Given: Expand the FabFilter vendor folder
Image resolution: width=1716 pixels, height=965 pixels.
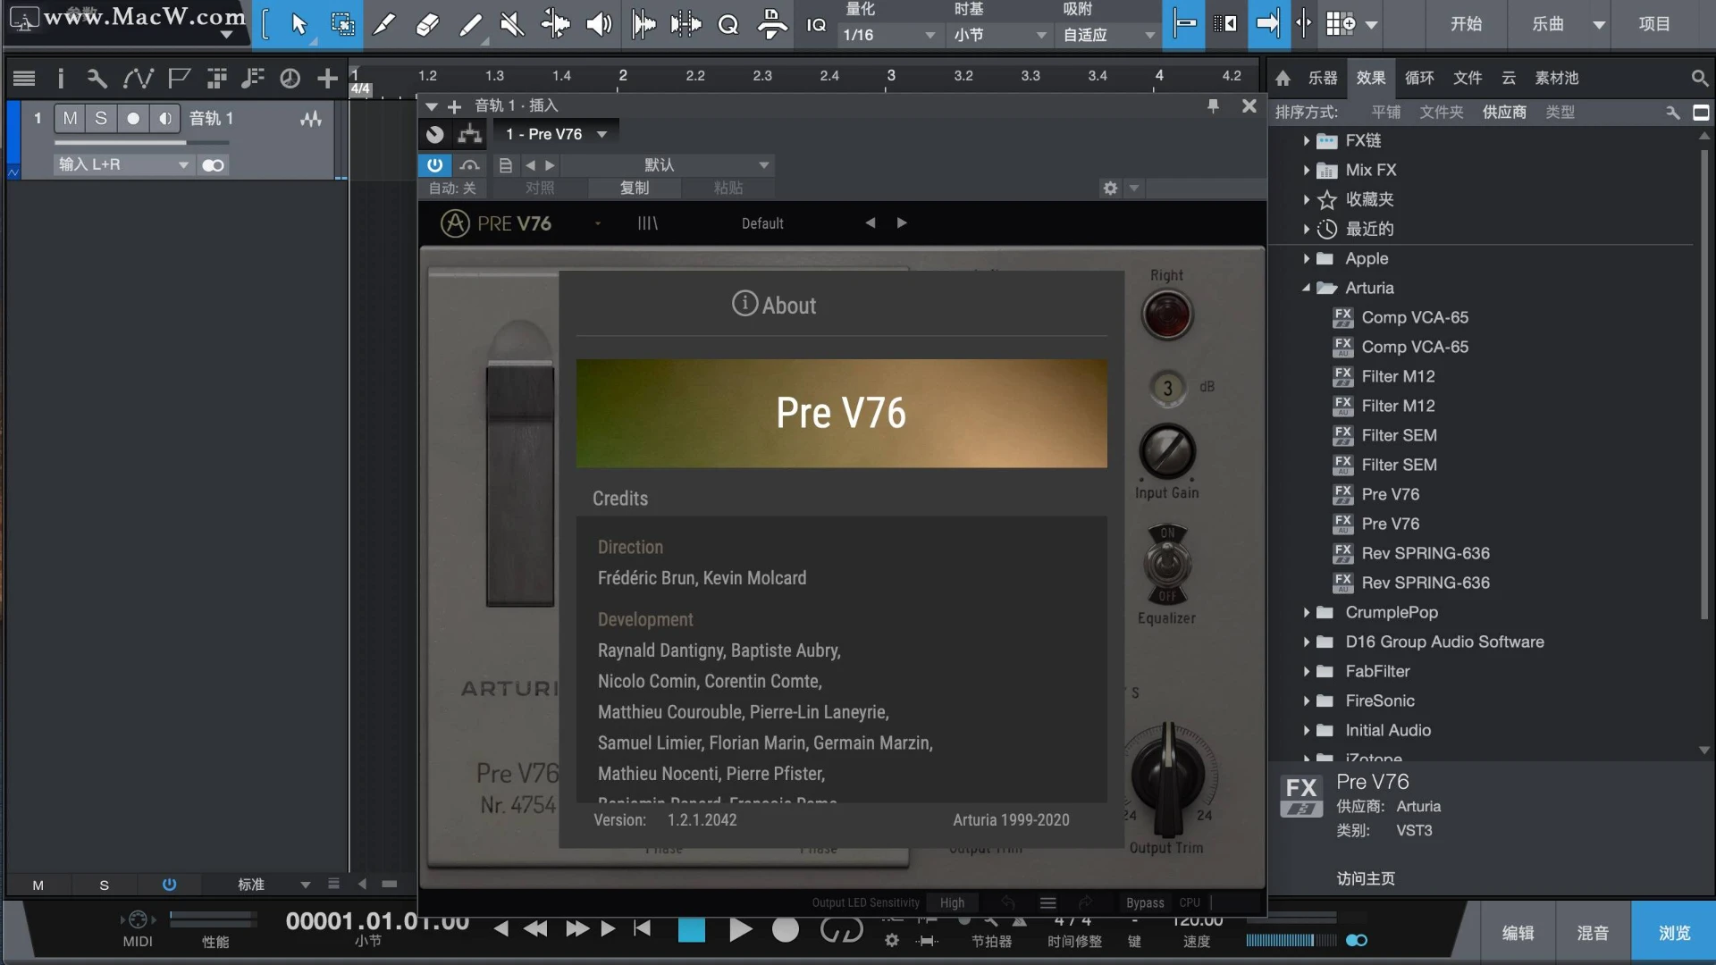Looking at the screenshot, I should [x=1306, y=671].
